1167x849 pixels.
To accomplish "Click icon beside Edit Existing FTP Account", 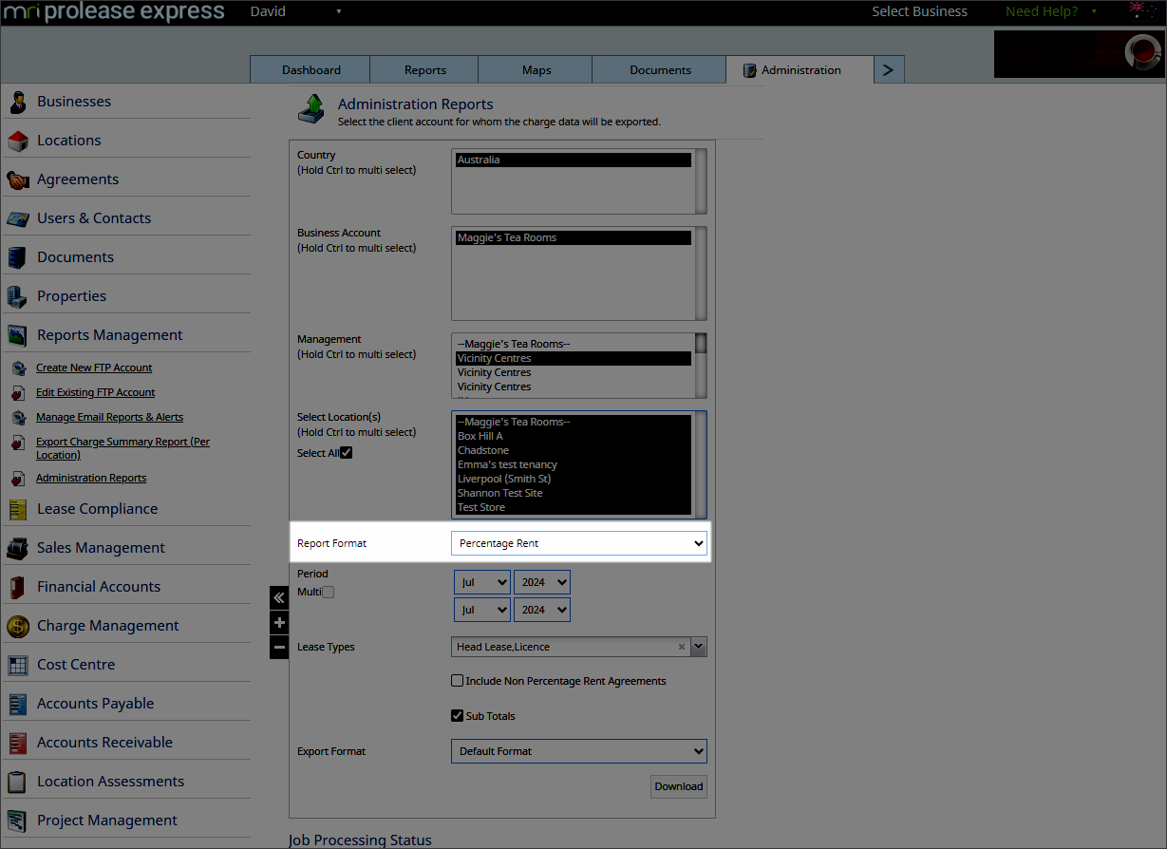I will (18, 393).
